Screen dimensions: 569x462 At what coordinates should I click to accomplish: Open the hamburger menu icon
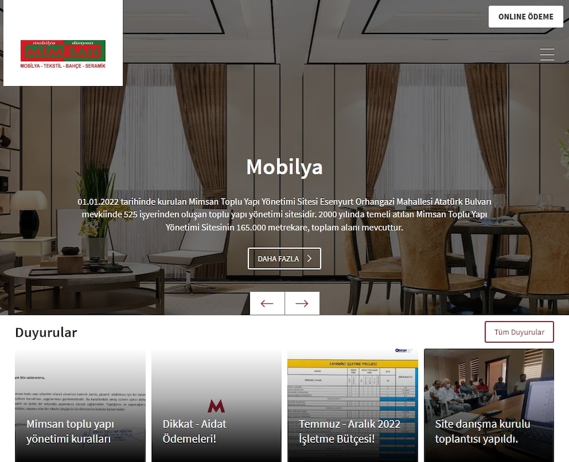pyautogui.click(x=547, y=54)
